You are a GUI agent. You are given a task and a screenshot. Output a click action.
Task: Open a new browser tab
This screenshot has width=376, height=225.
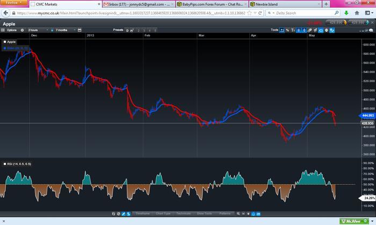click(326, 4)
